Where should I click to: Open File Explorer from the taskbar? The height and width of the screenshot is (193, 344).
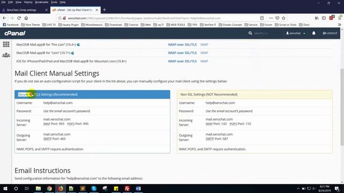point(38,188)
